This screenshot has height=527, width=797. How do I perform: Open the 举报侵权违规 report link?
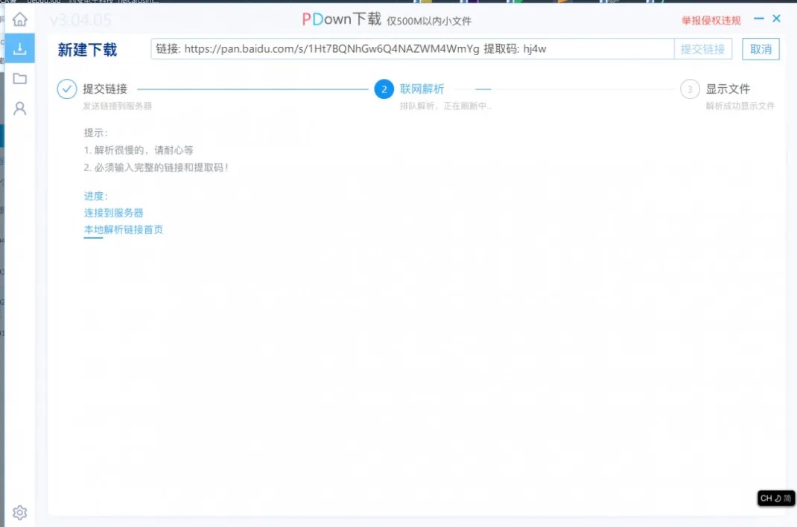tap(711, 21)
